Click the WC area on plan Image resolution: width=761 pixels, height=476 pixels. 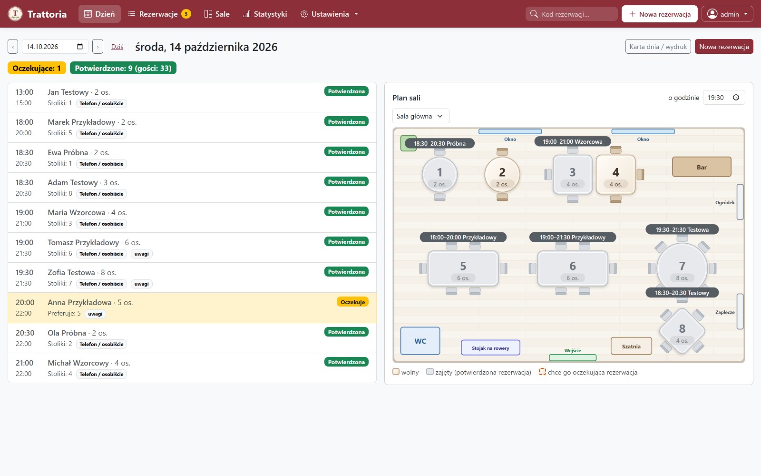click(x=420, y=341)
